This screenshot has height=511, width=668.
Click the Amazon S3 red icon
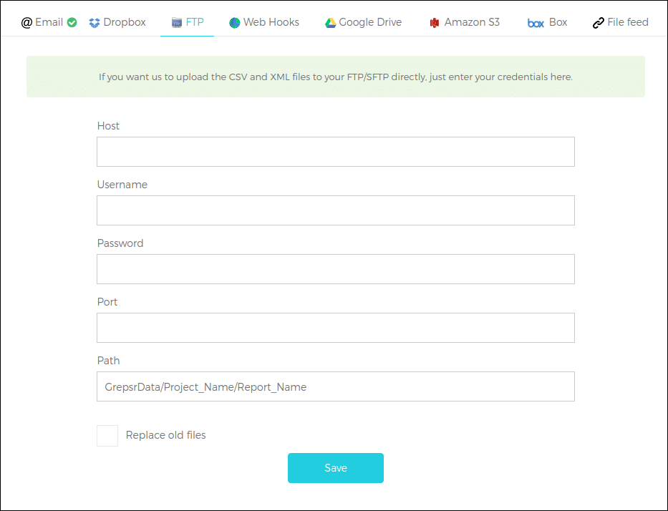(x=434, y=23)
